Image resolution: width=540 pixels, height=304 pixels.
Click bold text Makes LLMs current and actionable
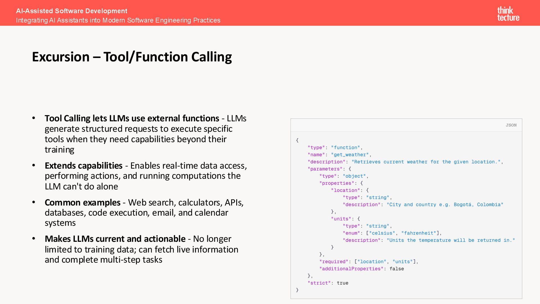(115, 239)
